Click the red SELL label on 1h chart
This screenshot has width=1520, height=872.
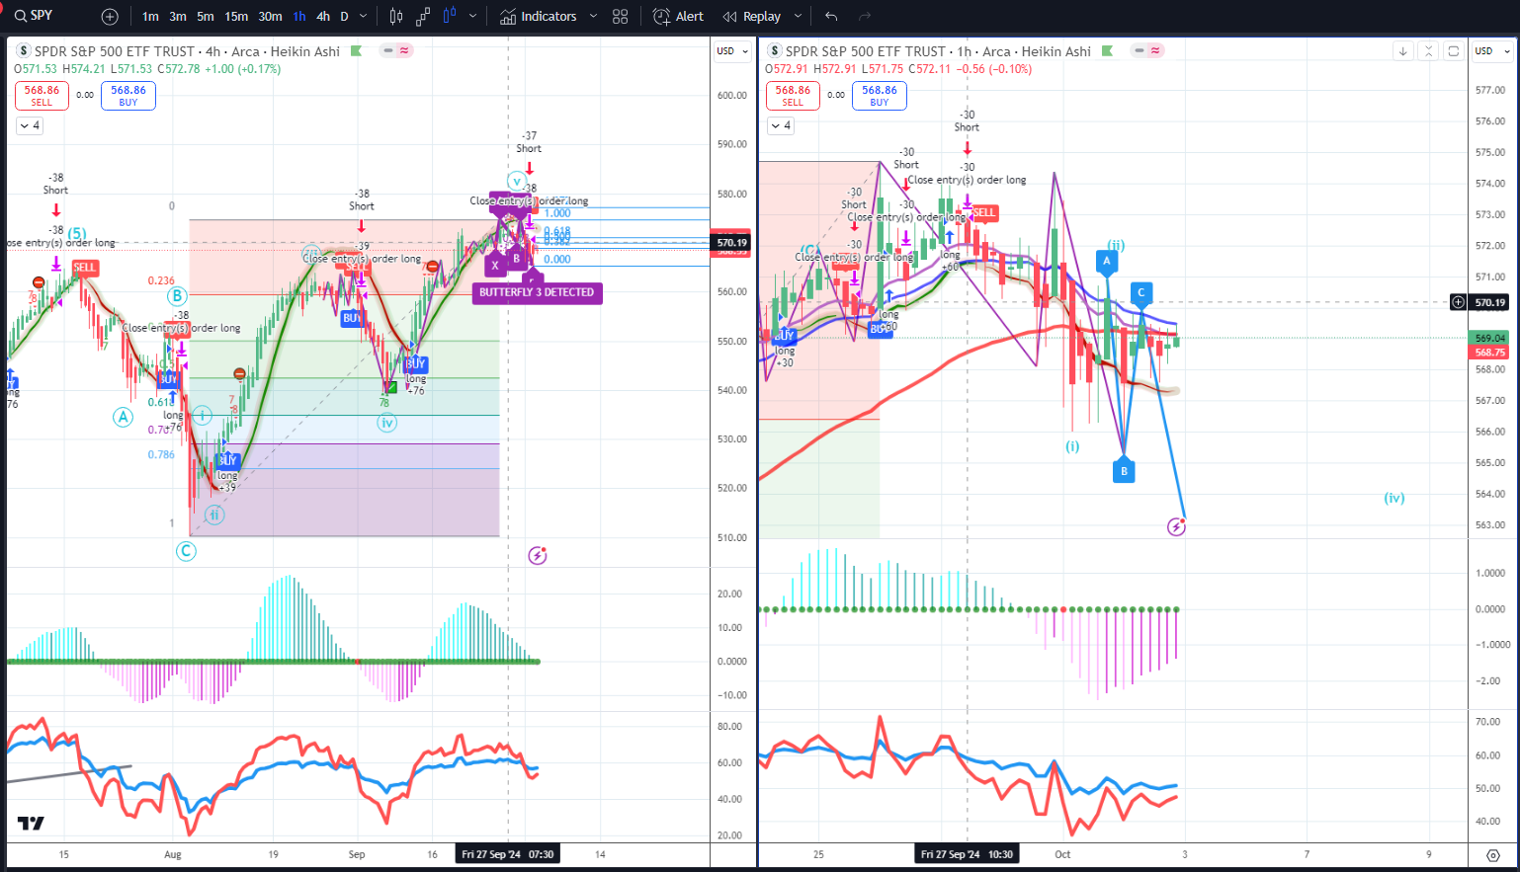[984, 212]
